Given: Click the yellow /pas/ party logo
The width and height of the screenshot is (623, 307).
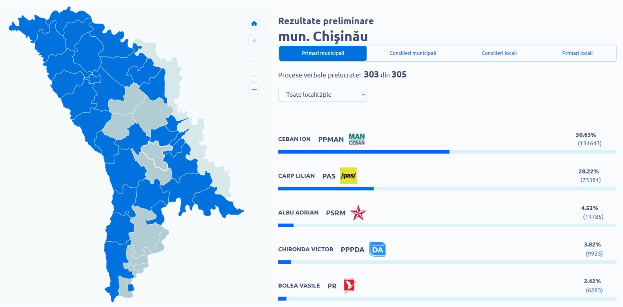Looking at the screenshot, I should [x=348, y=176].
